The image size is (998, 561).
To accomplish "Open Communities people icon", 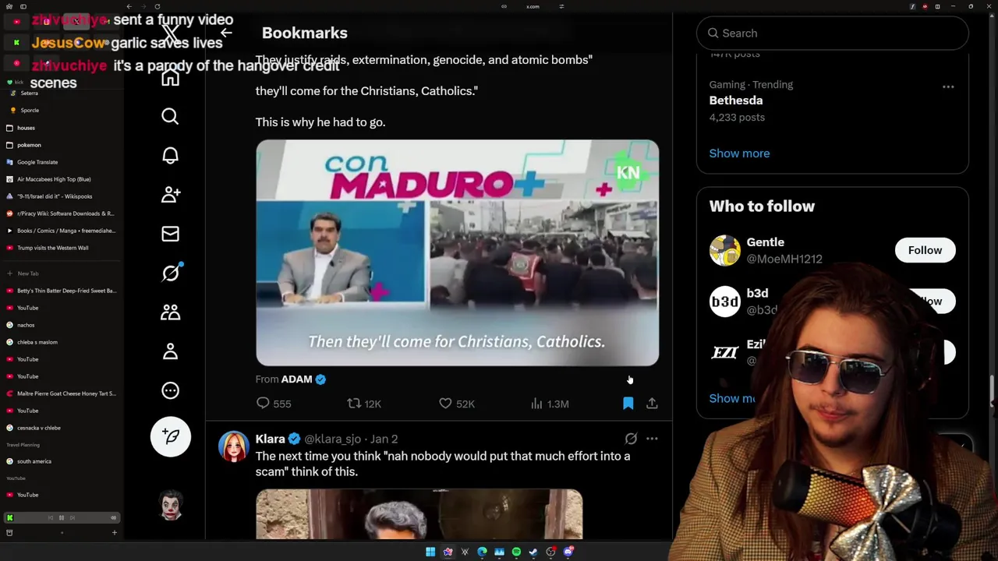I will [170, 312].
